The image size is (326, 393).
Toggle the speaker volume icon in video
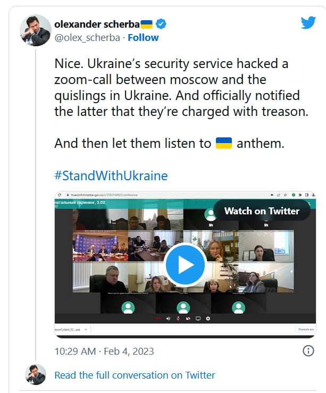(x=168, y=319)
